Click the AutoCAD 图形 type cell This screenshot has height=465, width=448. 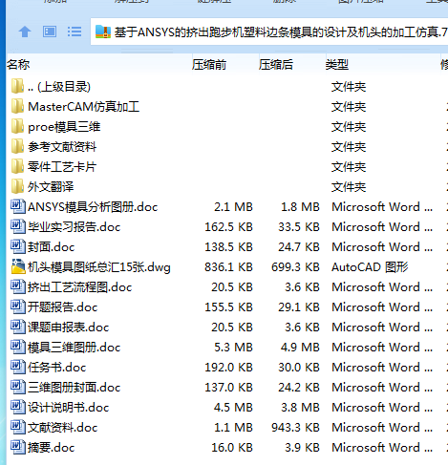(370, 267)
